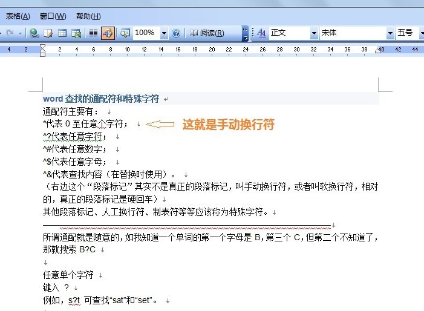Toggle the Document Map icon
The height and width of the screenshot is (311, 424).
(x=125, y=33)
